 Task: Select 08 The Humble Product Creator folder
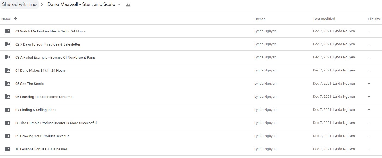point(191,123)
